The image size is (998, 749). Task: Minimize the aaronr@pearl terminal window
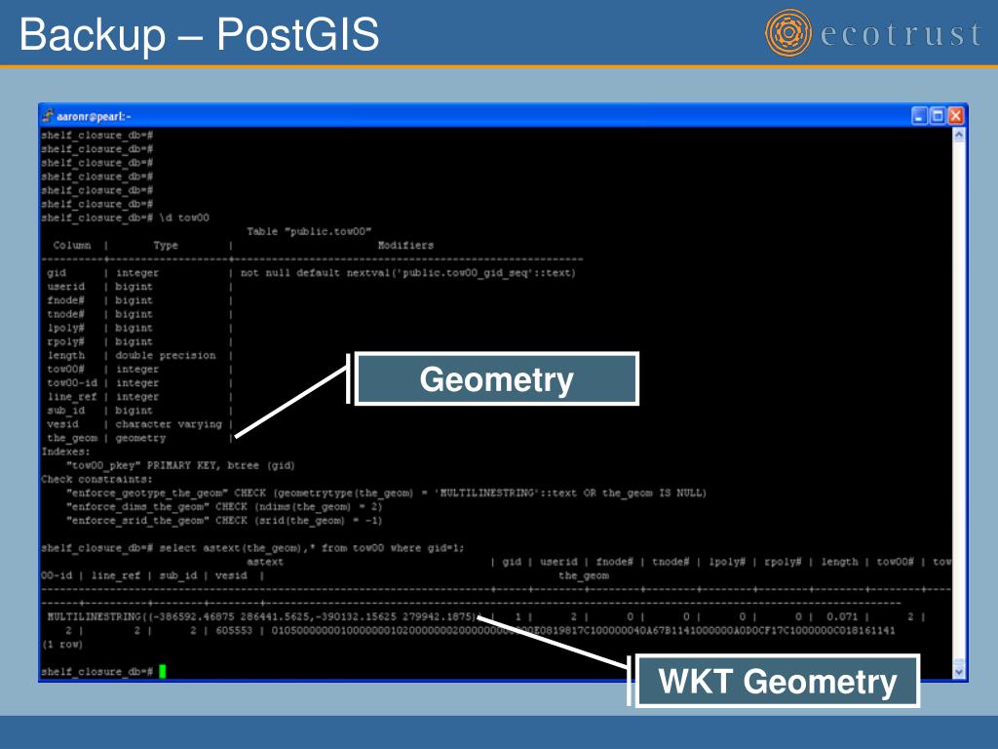point(919,116)
